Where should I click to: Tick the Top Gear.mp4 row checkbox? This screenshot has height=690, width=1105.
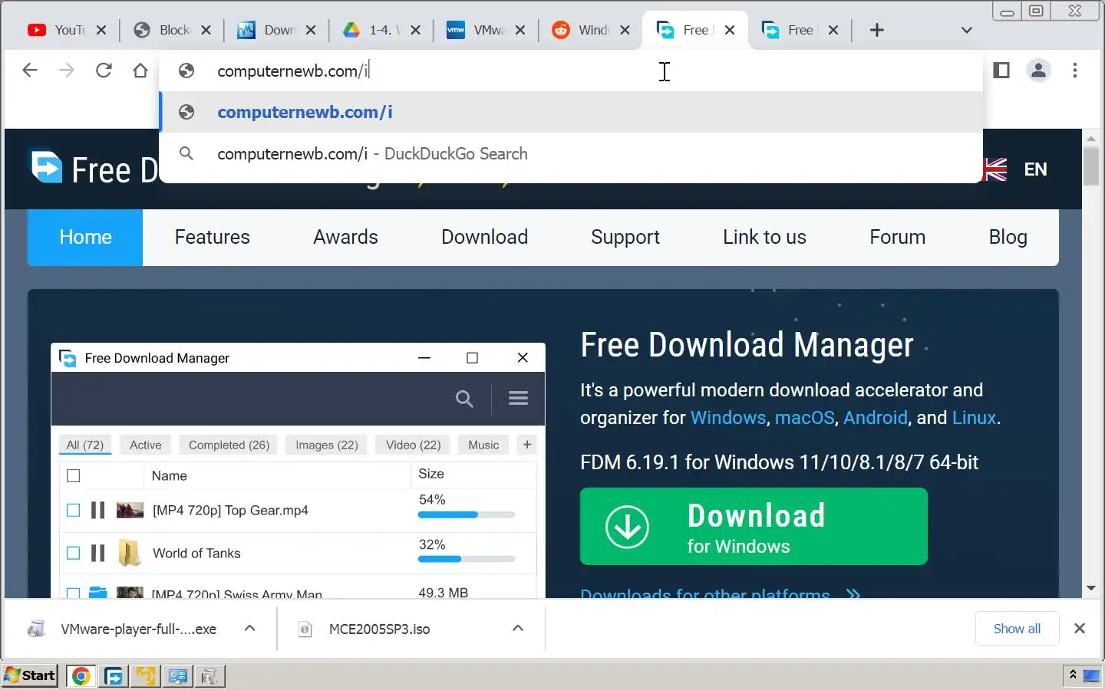tap(74, 511)
